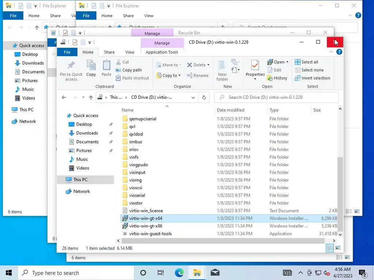The width and height of the screenshot is (374, 280).
Task: Click the Manage tab above Application Tools
Action: tap(162, 43)
